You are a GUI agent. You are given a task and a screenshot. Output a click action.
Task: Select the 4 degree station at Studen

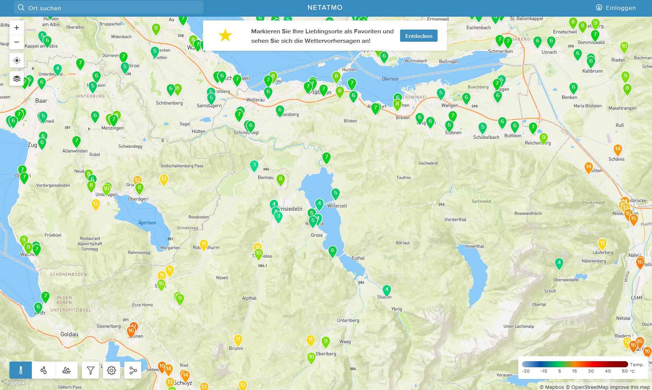[386, 290]
